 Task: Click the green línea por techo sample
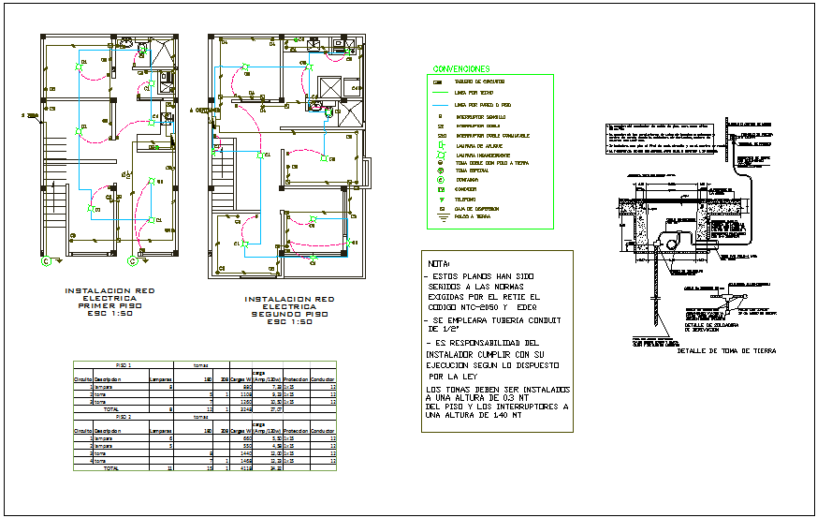point(440,93)
